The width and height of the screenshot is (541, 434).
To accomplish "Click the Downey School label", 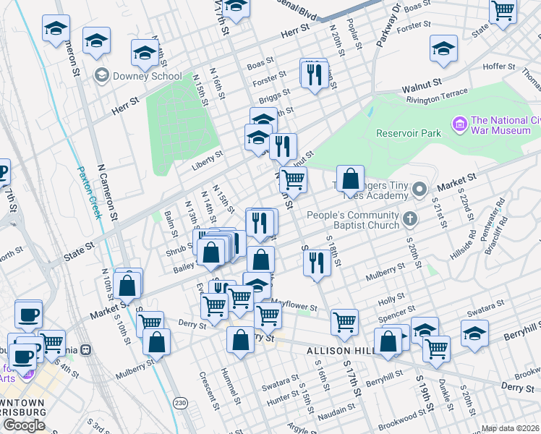I will click(148, 76).
